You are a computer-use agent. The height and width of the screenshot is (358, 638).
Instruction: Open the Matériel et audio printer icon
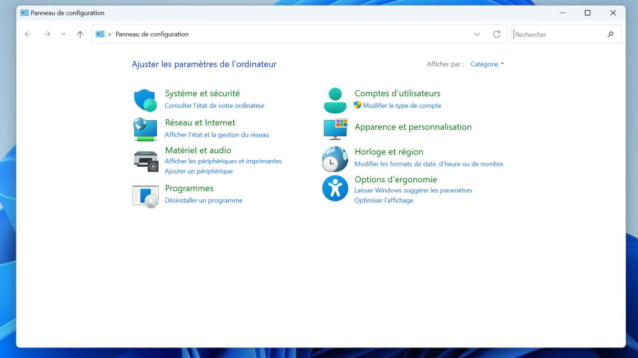coord(146,161)
